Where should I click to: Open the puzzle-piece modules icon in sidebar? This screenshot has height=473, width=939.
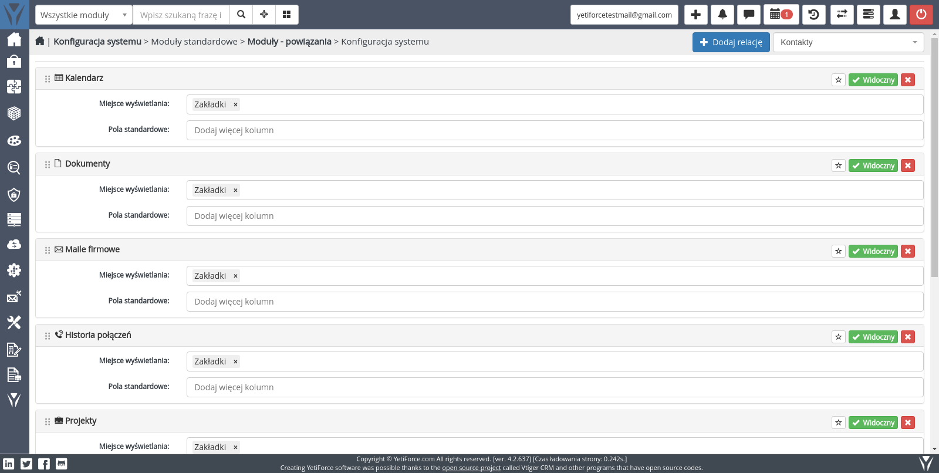(x=14, y=87)
